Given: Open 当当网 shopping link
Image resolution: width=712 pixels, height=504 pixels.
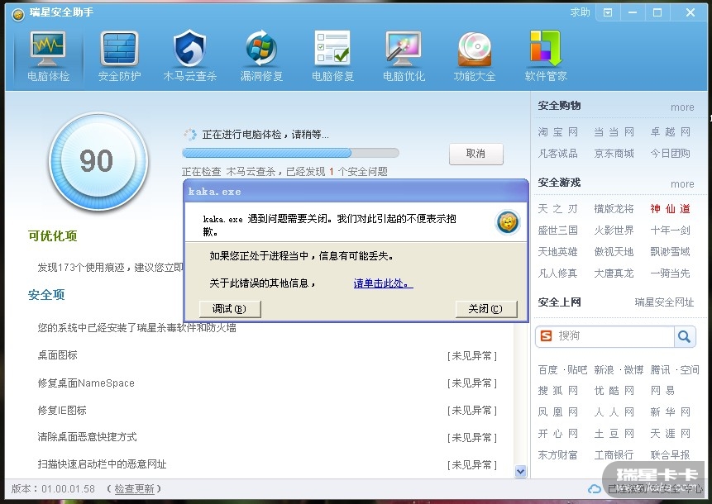Looking at the screenshot, I should [x=614, y=132].
